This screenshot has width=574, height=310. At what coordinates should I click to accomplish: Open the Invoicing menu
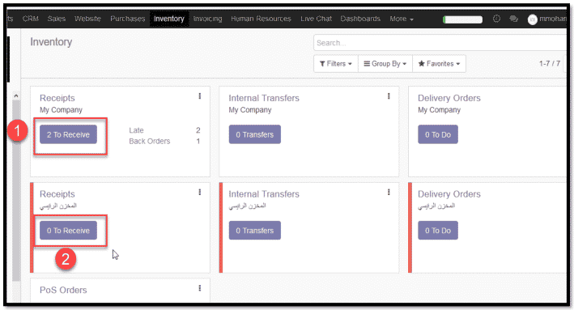207,19
